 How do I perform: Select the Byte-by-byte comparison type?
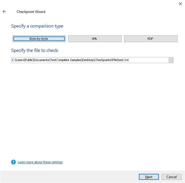pos(39,39)
